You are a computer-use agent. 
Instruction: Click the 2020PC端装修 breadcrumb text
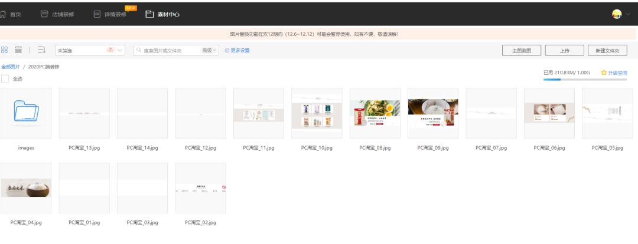[44, 67]
